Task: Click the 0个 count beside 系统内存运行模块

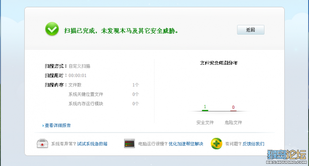Action: pyautogui.click(x=136, y=104)
